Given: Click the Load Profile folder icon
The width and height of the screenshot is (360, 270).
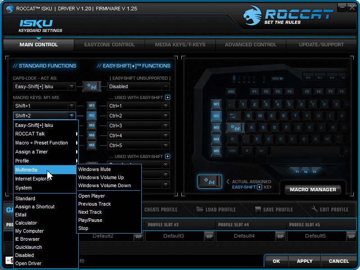Looking at the screenshot, I should coord(200,209).
